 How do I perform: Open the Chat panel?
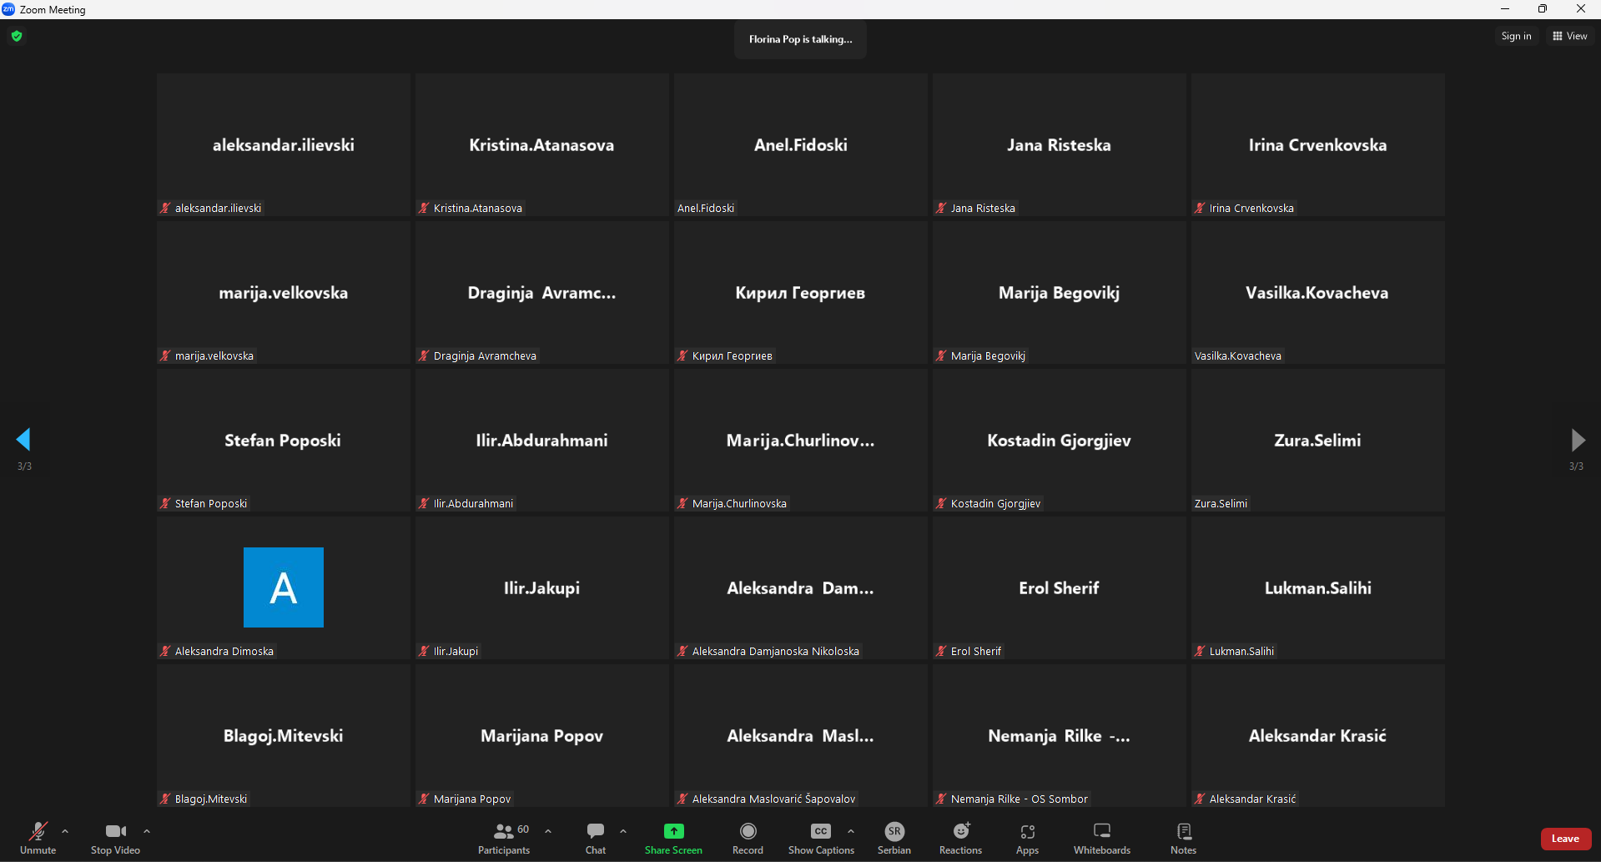[x=596, y=838]
